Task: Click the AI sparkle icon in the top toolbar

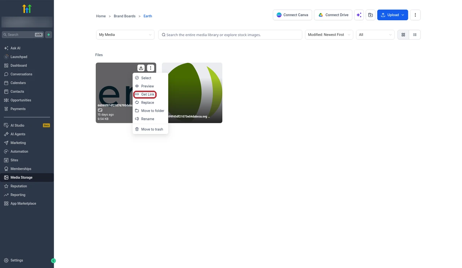Action: [x=359, y=15]
